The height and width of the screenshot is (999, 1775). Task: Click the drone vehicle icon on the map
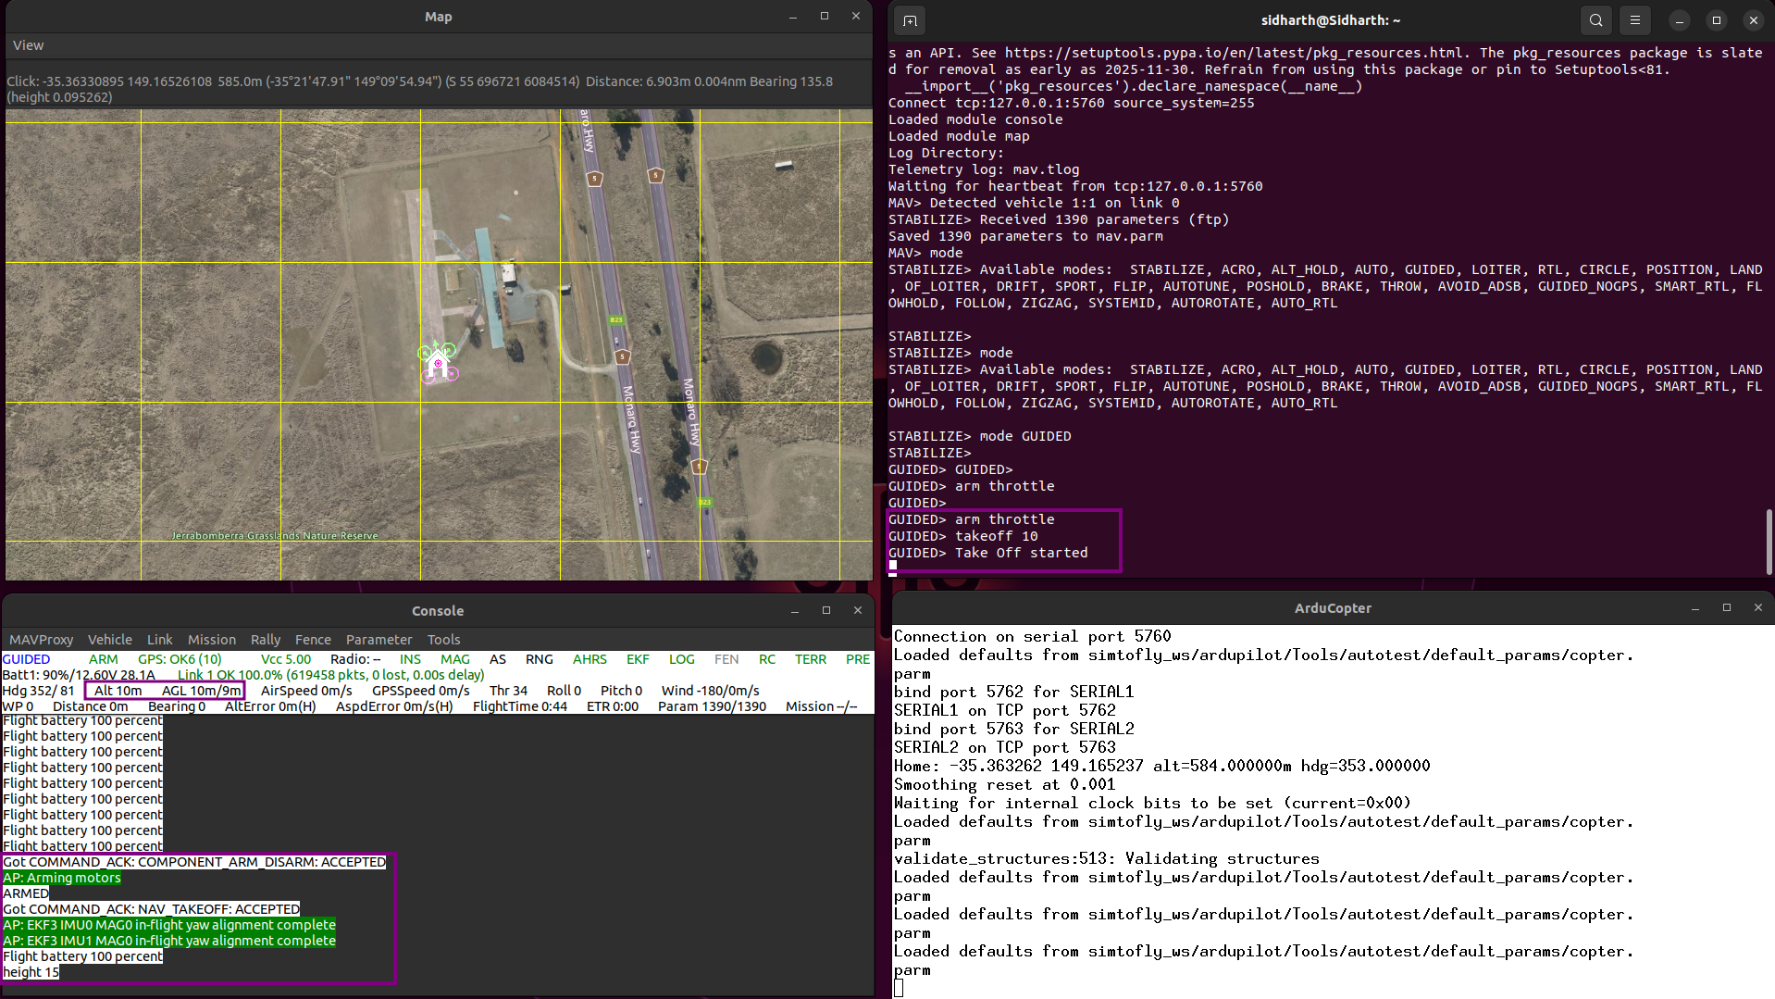click(438, 362)
